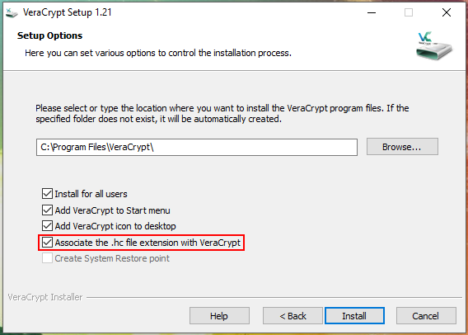
Task: Close the VeraCrypt Setup window
Action: click(447, 12)
